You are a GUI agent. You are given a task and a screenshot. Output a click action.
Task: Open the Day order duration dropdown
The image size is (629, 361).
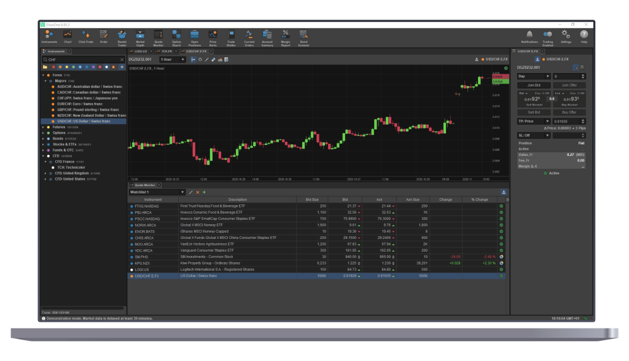(x=534, y=76)
